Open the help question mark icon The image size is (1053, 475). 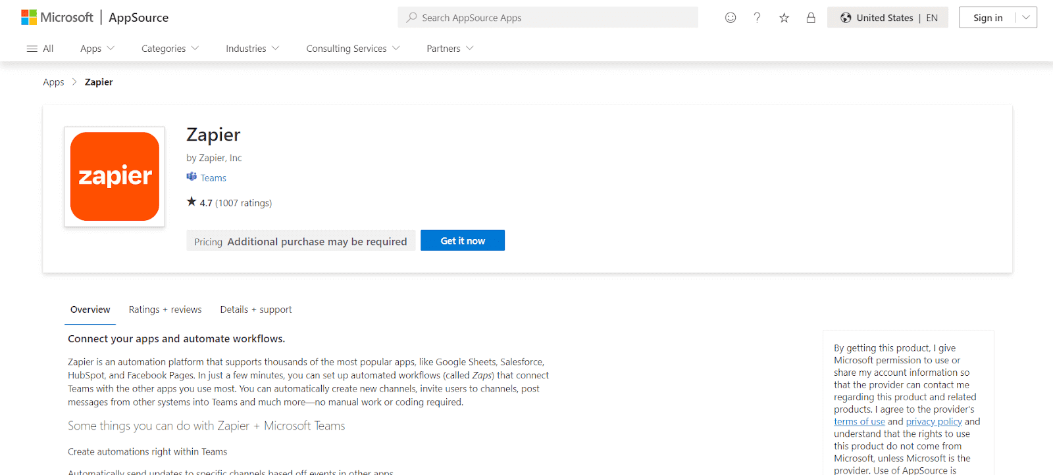[x=757, y=18]
